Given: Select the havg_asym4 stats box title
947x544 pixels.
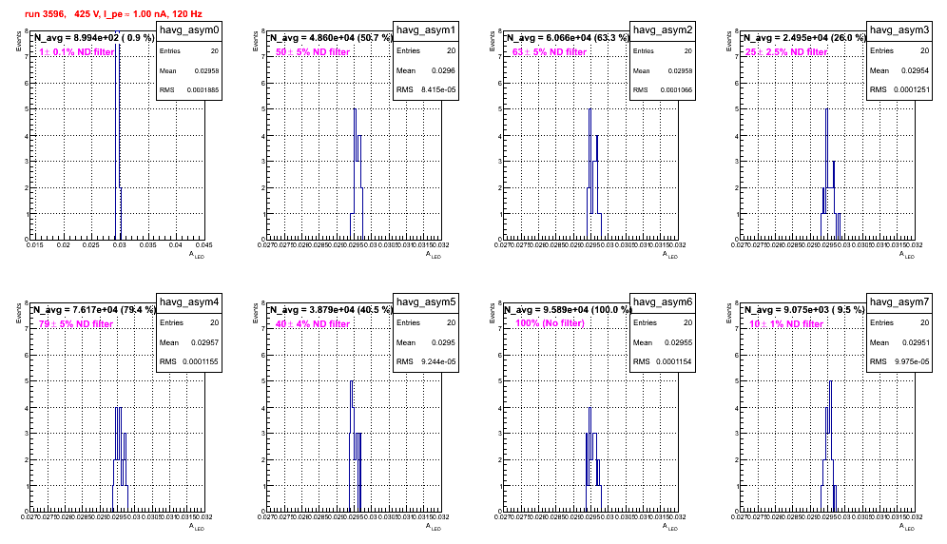Looking at the screenshot, I should click(189, 301).
